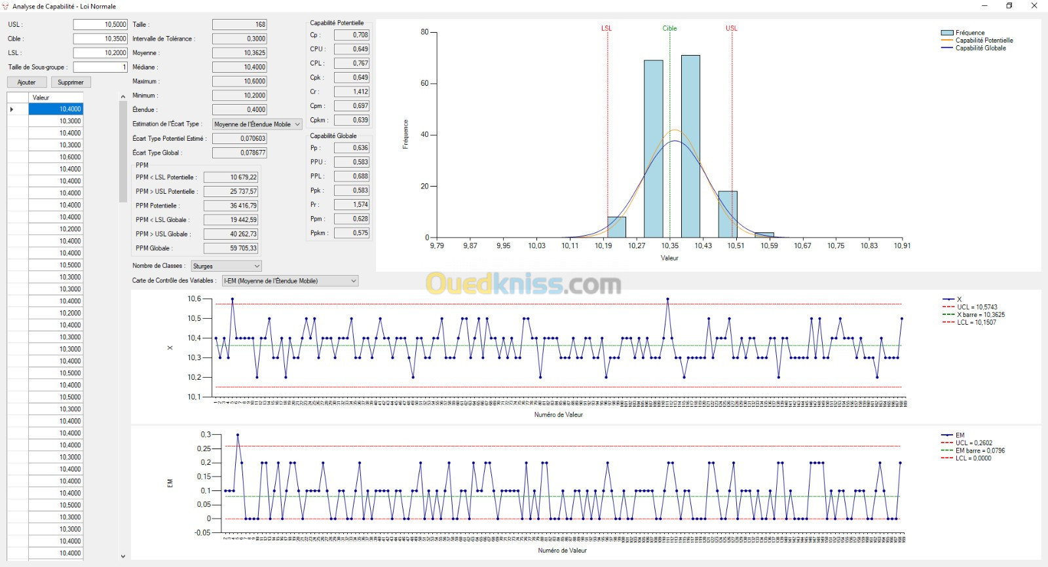Select the row selector arrow of first row
This screenshot has width=1048, height=567.
click(x=18, y=109)
